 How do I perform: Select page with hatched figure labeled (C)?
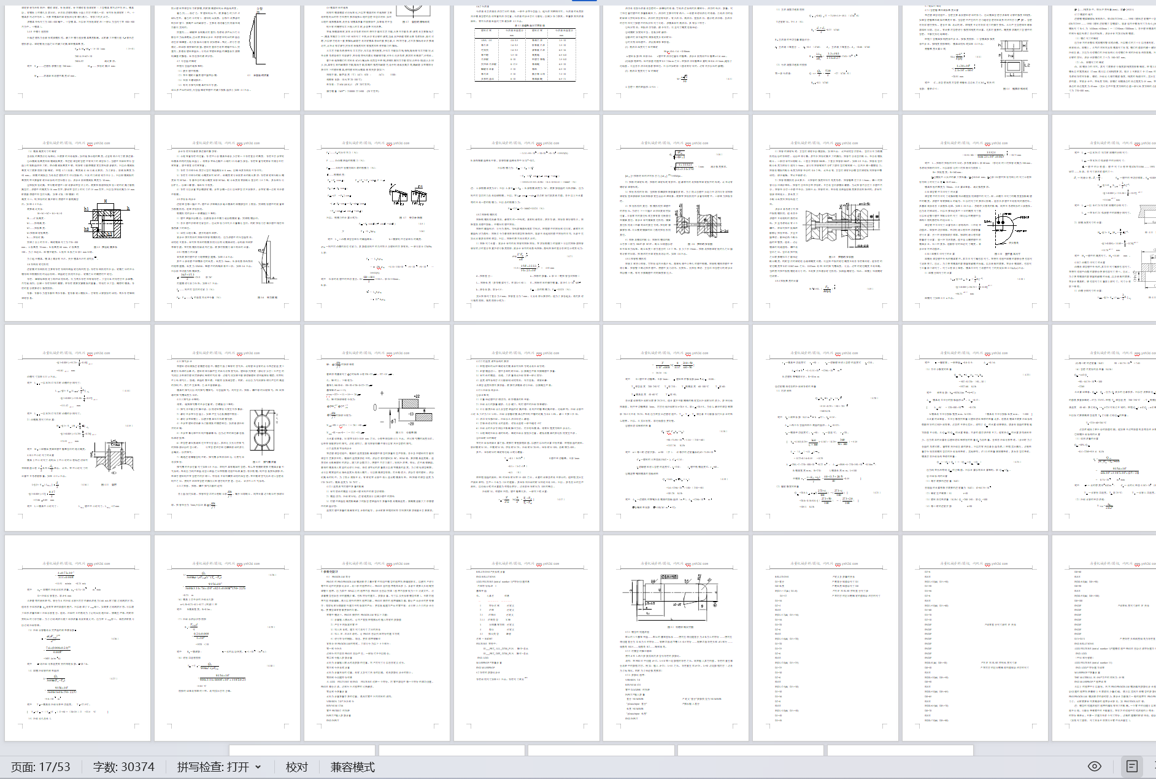[x=77, y=428]
